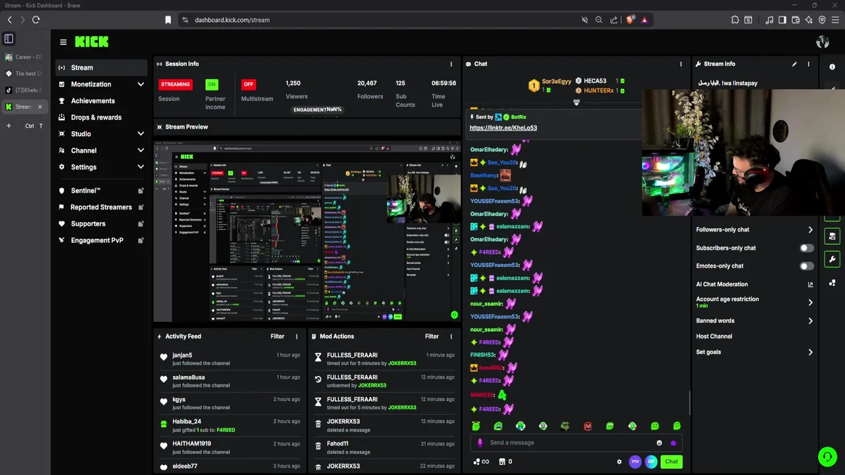Expand the Monetization sidebar section
The width and height of the screenshot is (845, 475).
(x=140, y=84)
